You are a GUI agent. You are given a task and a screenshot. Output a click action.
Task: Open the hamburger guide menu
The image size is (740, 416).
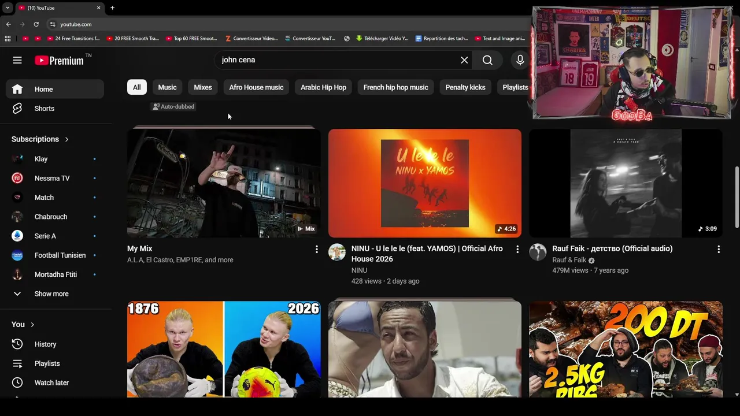17,60
